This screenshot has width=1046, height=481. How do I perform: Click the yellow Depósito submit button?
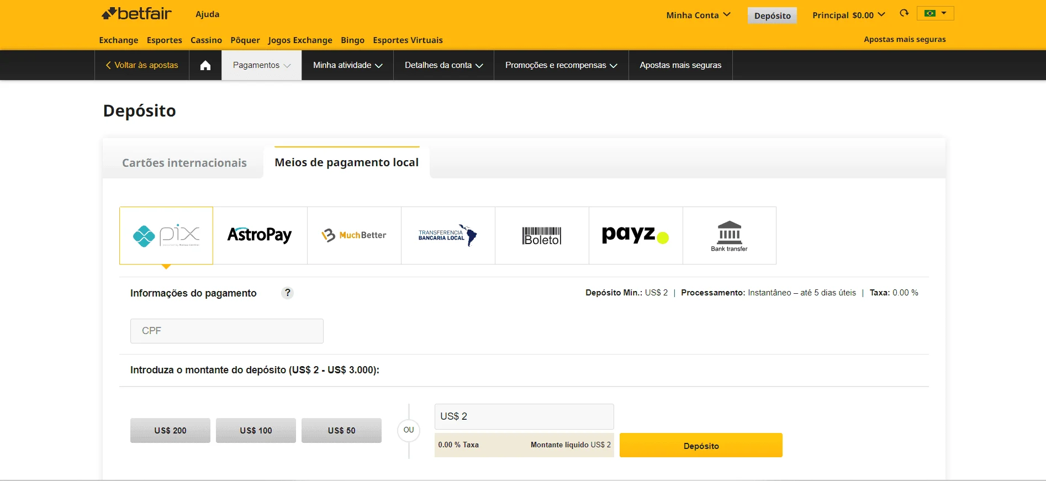point(701,445)
